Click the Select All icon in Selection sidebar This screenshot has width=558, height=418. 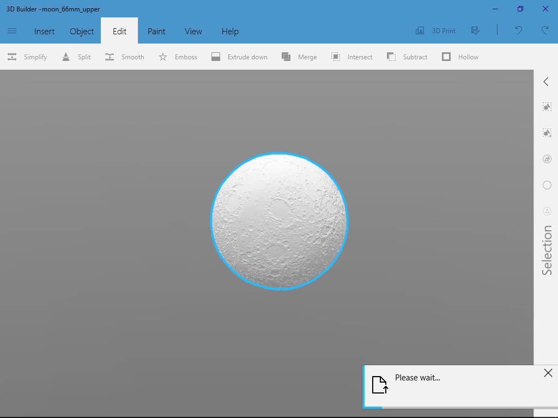[x=547, y=107]
